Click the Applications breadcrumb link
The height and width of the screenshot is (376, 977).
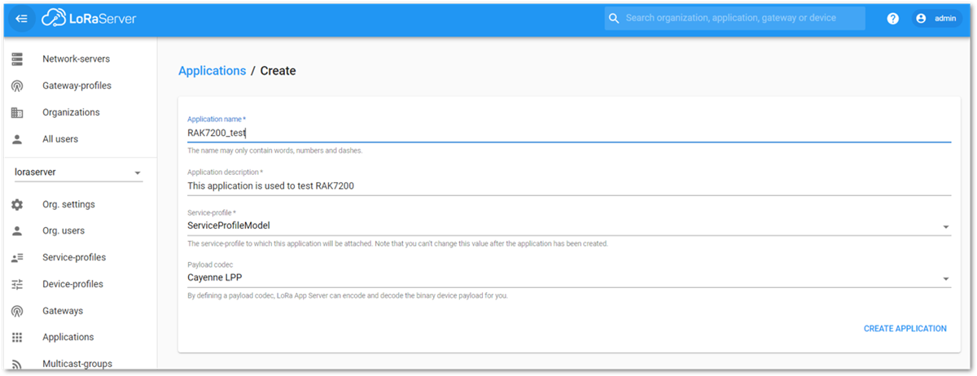point(212,71)
